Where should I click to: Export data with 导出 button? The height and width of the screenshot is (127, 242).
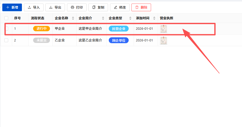pyautogui.click(x=55, y=7)
